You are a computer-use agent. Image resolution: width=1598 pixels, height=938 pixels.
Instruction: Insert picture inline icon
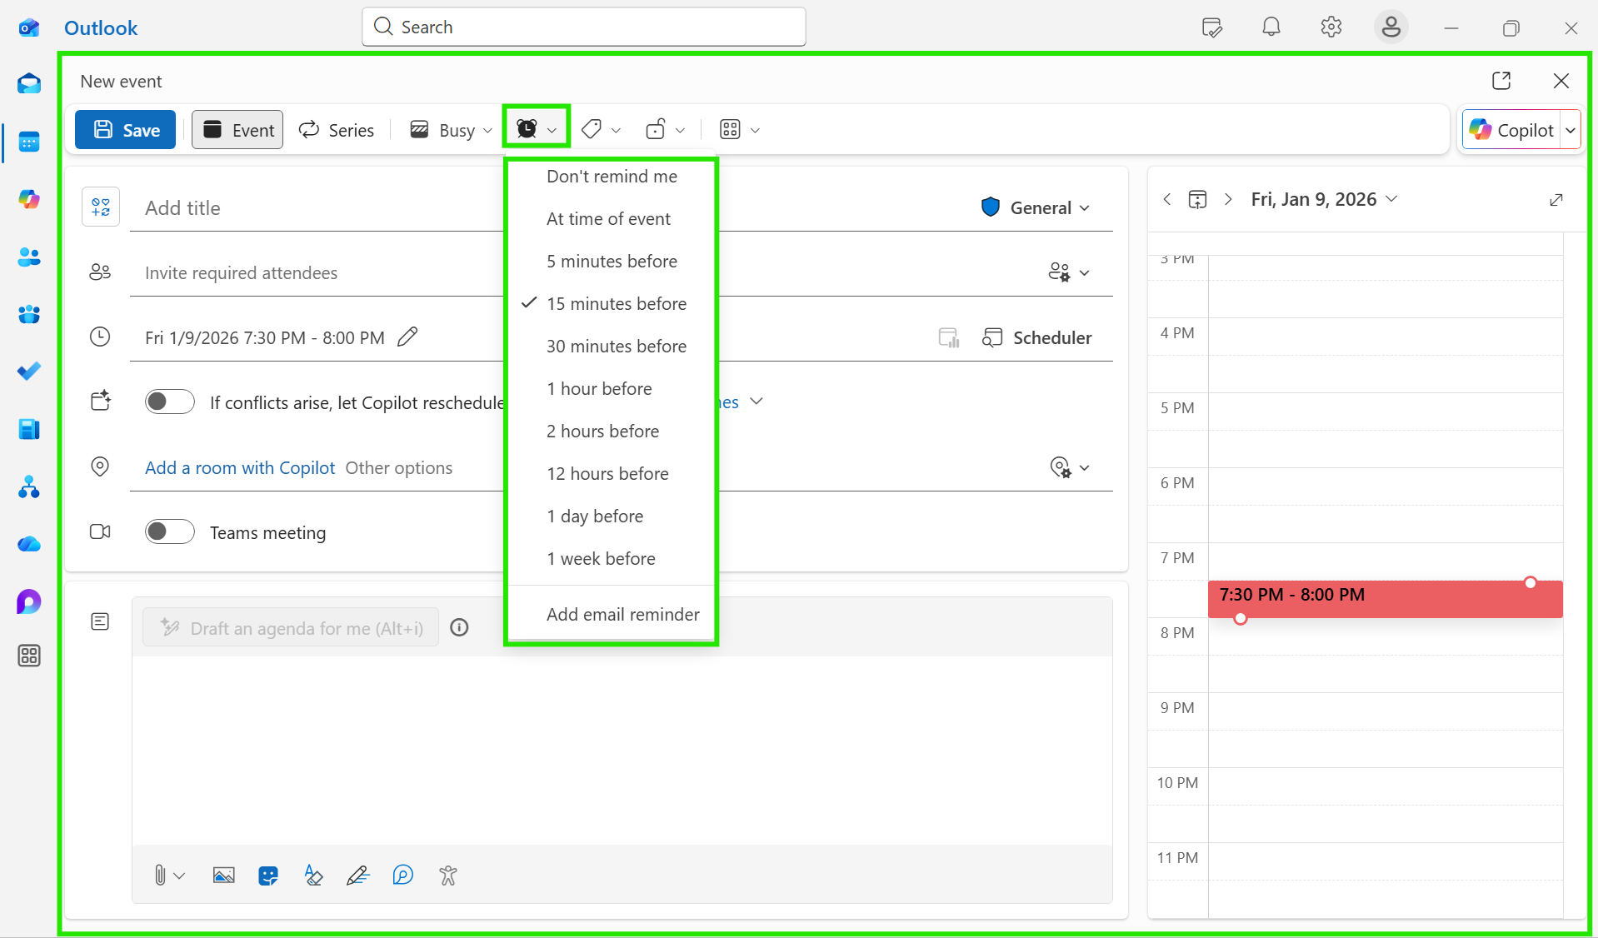(x=223, y=876)
